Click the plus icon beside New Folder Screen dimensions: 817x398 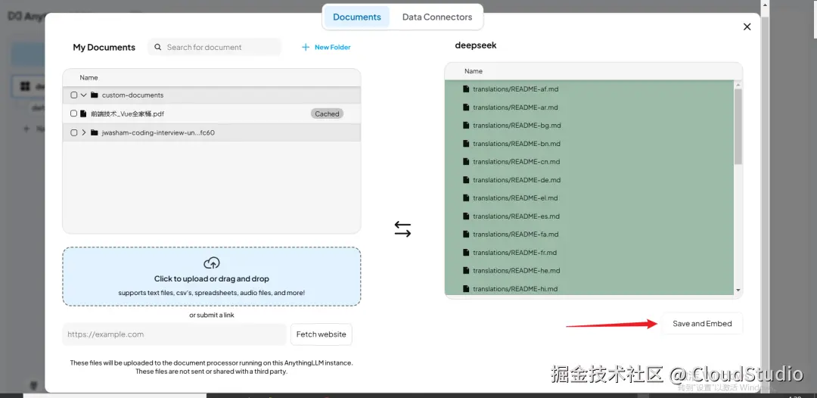[x=306, y=47]
